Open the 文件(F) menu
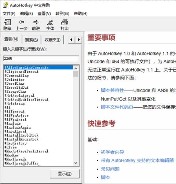This screenshot has height=184, width=176. pyautogui.click(x=9, y=14)
